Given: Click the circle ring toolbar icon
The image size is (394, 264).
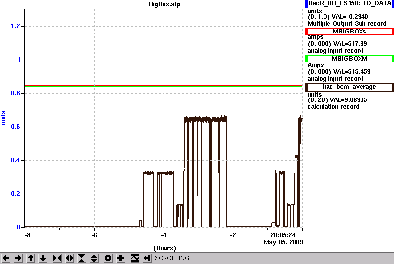Looking at the screenshot, I should (x=108, y=258).
